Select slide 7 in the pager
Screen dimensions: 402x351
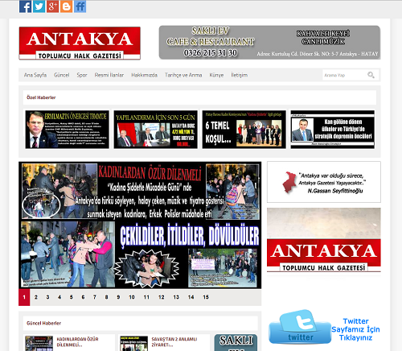point(95,297)
